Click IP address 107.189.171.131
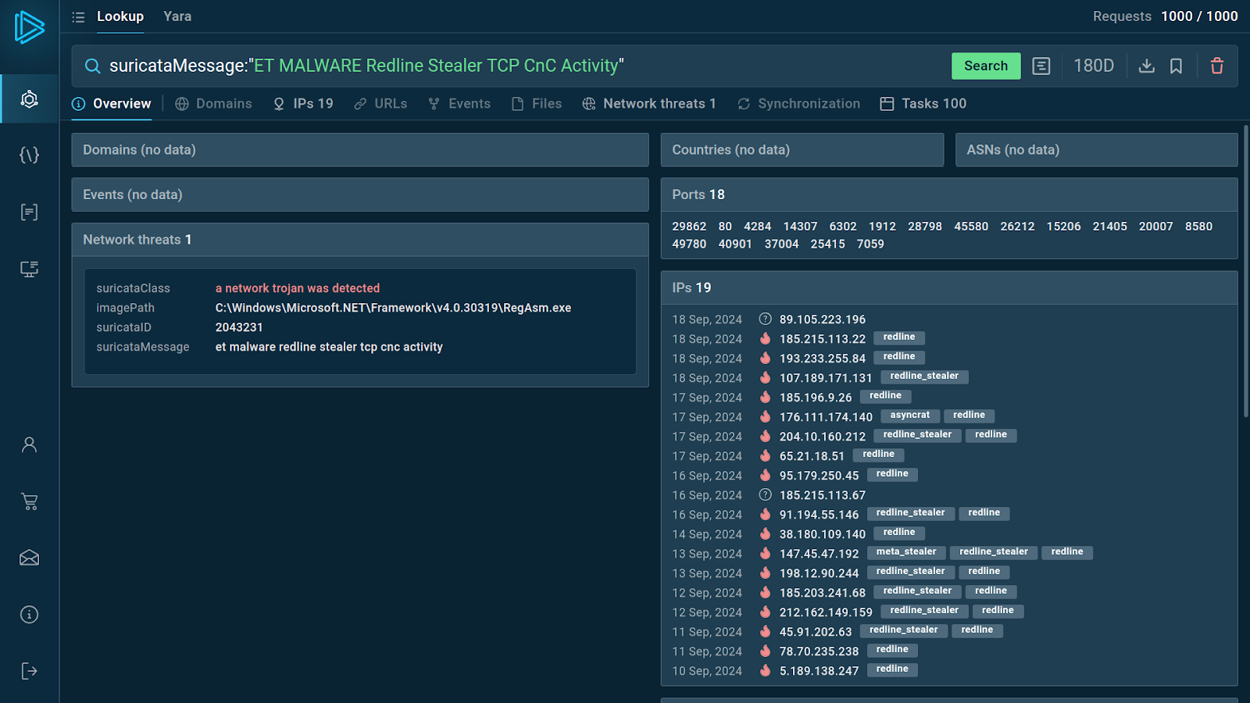This screenshot has width=1250, height=703. click(x=826, y=378)
